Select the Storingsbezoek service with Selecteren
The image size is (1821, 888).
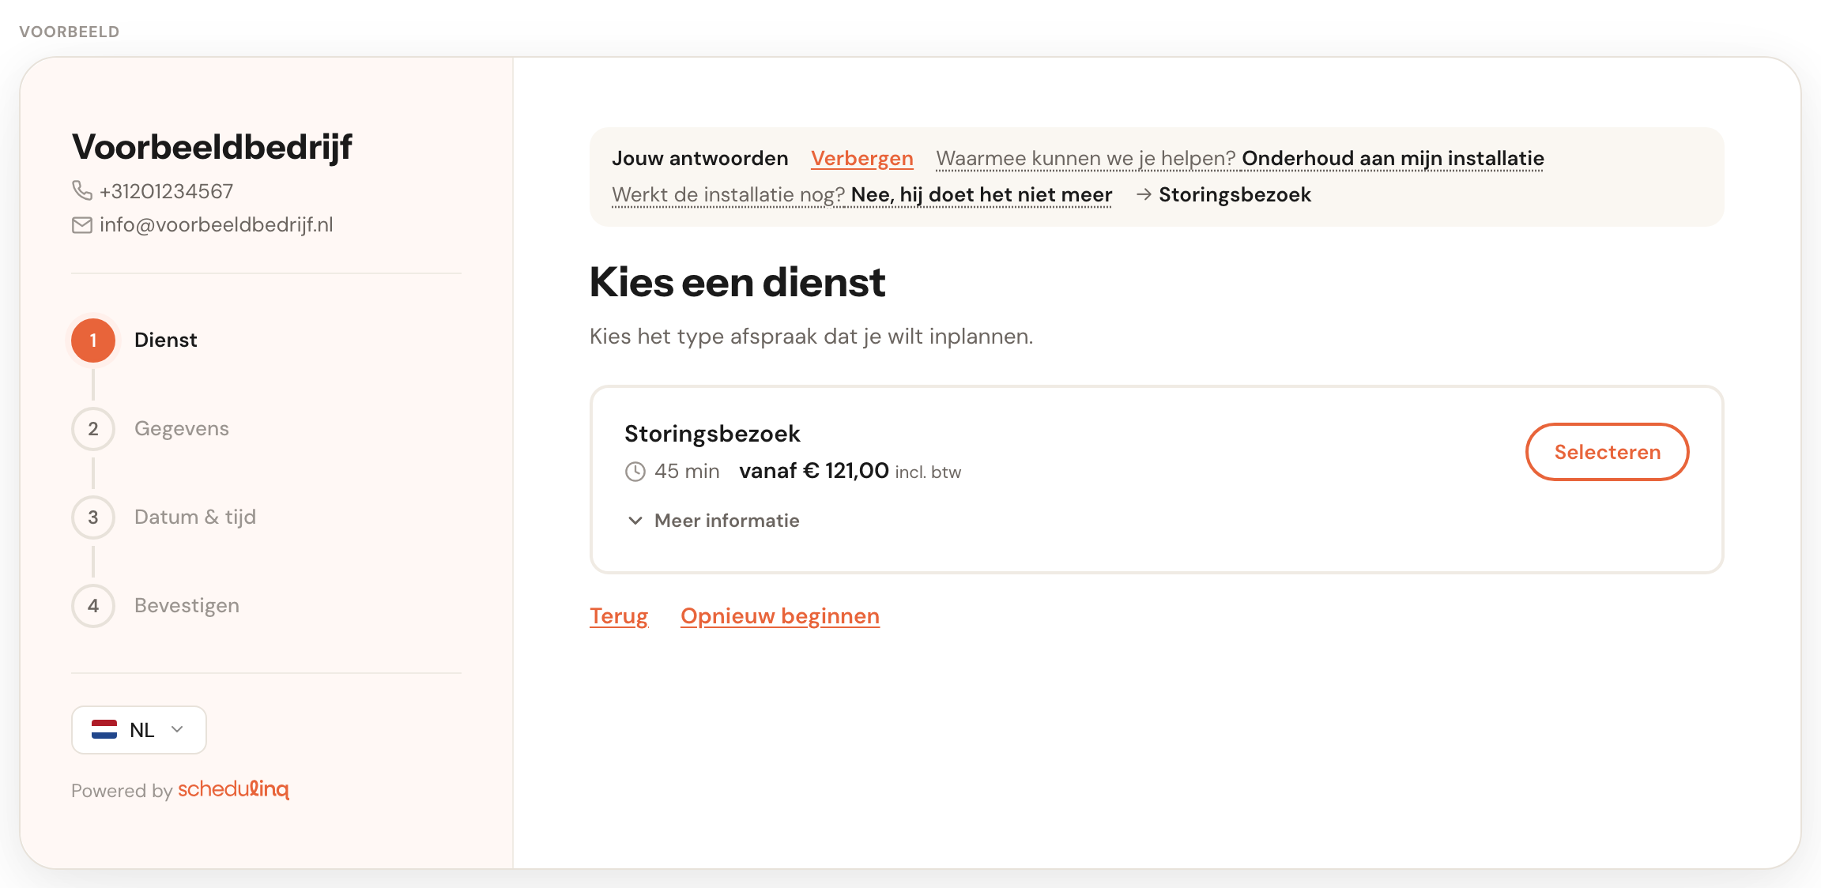[1607, 452]
